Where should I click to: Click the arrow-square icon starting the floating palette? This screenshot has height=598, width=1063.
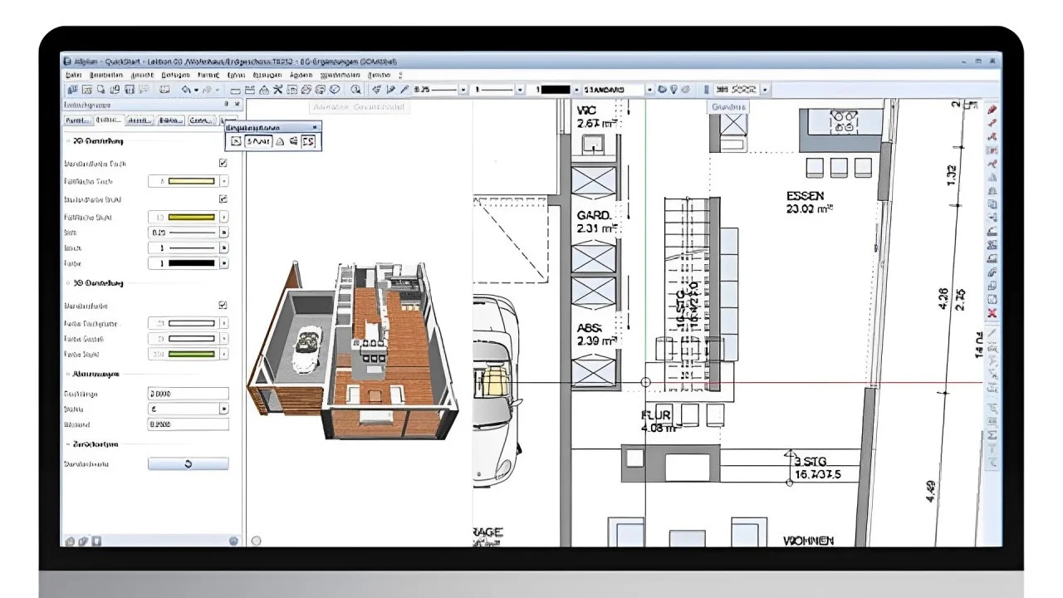pos(236,141)
